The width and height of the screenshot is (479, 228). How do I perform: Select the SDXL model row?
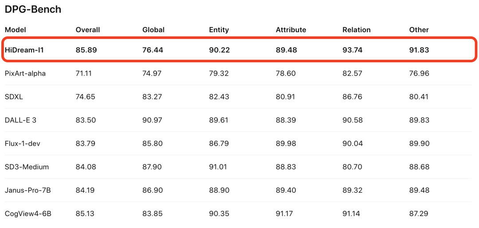(x=238, y=97)
